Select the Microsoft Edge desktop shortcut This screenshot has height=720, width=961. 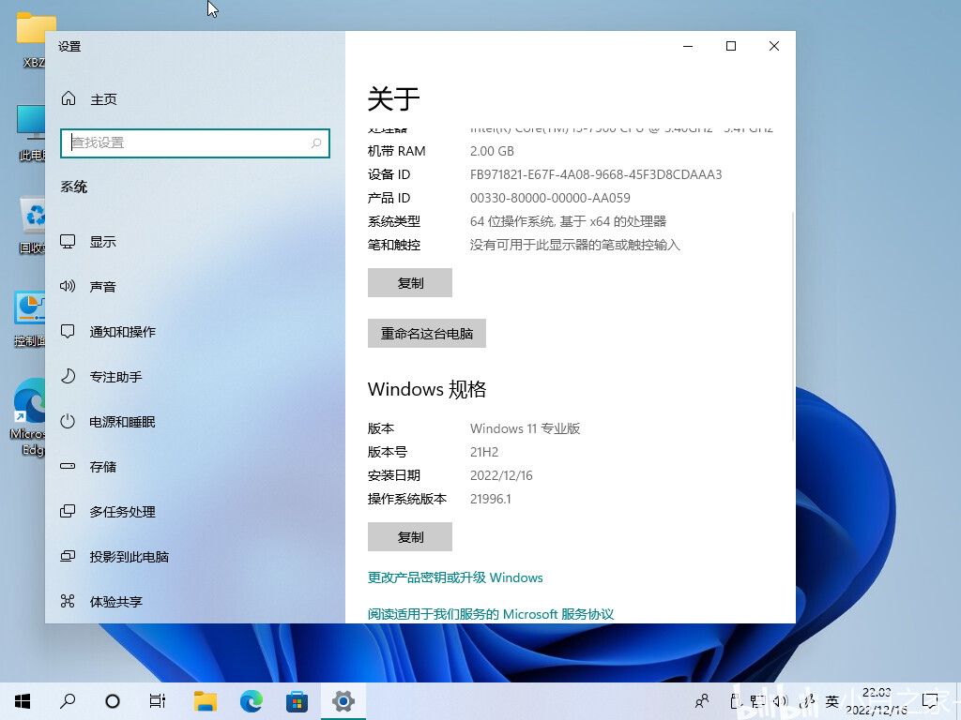tap(29, 417)
